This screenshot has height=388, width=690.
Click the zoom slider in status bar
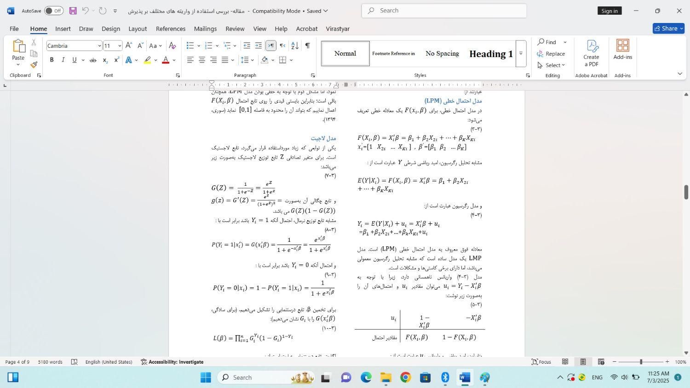pos(641,362)
